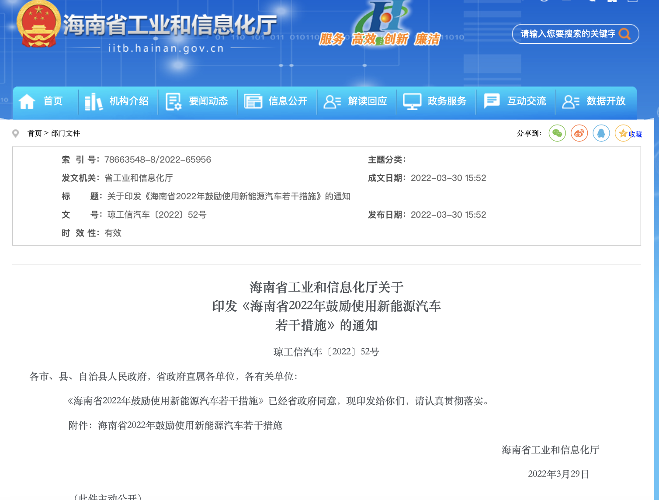The image size is (659, 500).
Task: Click the 首页 breadcrumb link
Action: (x=34, y=133)
